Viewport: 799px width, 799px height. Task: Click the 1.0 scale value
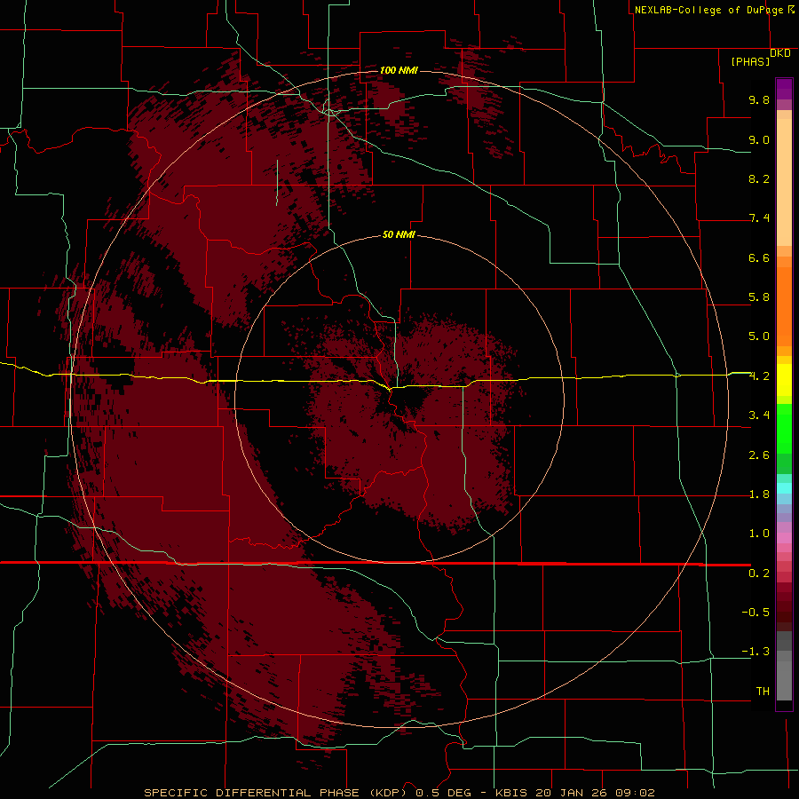[759, 534]
